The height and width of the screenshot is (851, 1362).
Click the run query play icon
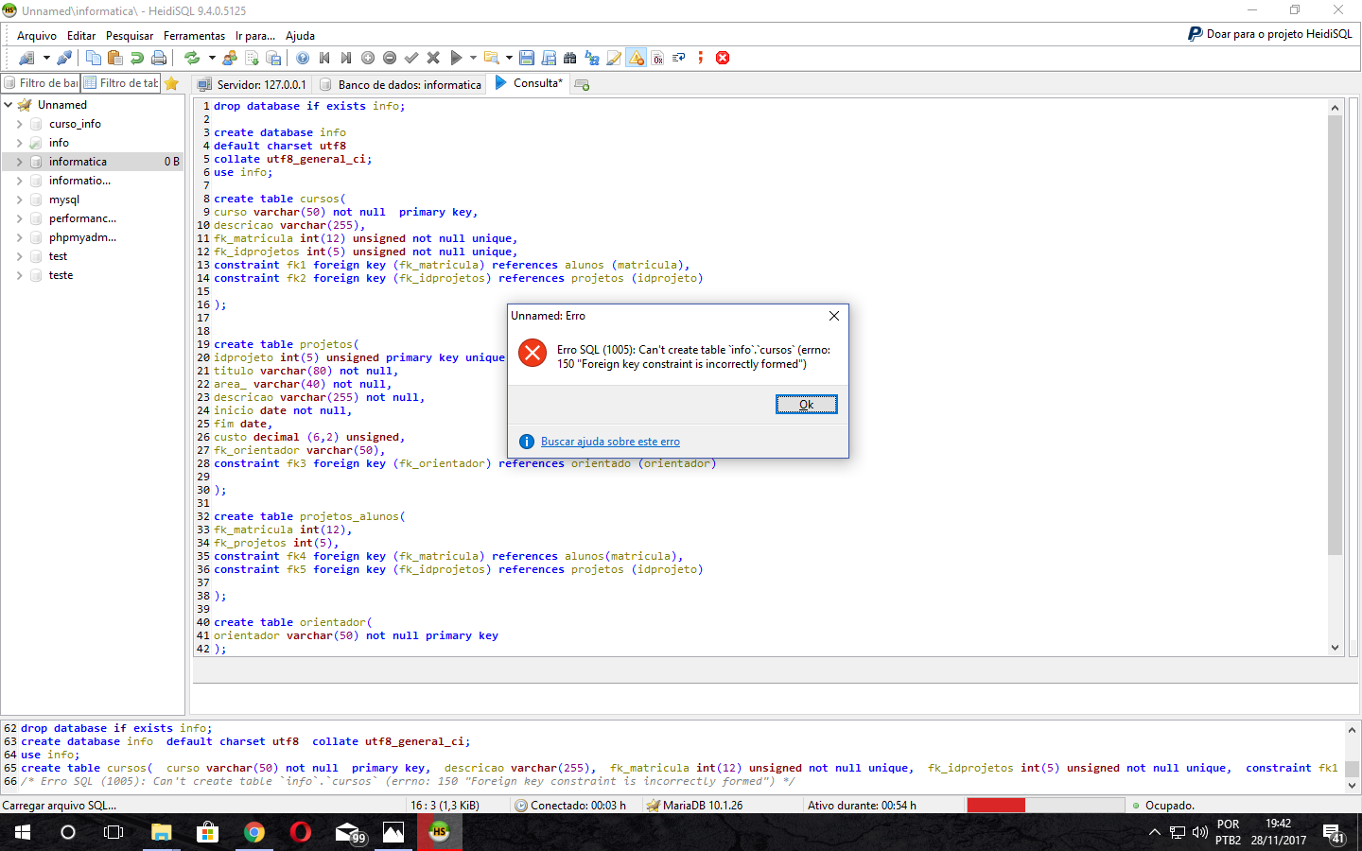point(456,58)
